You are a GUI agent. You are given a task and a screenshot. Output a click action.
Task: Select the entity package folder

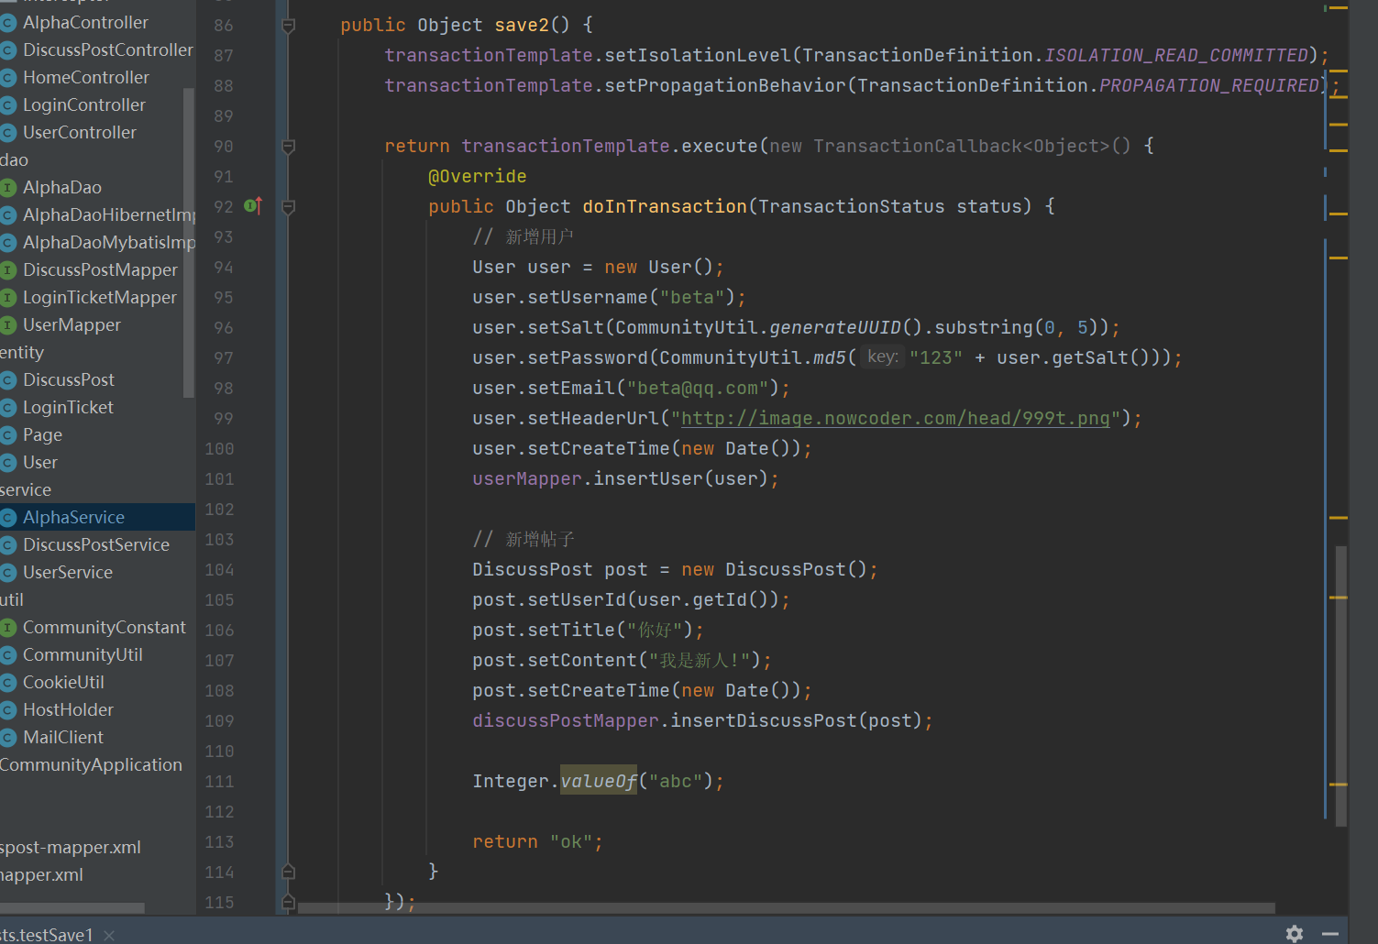[21, 352]
